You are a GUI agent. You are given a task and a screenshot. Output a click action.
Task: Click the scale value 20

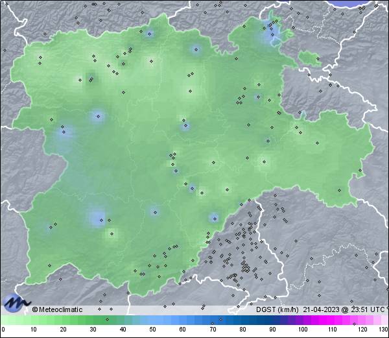(x=64, y=330)
